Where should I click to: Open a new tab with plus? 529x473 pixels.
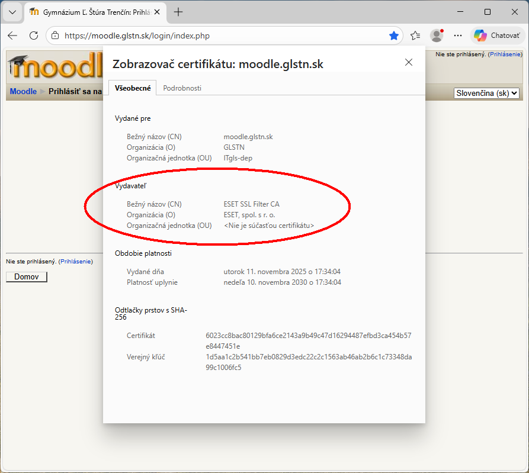(x=178, y=12)
